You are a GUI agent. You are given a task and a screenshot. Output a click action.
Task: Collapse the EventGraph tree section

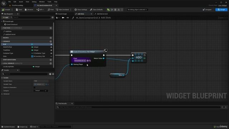click(2, 21)
